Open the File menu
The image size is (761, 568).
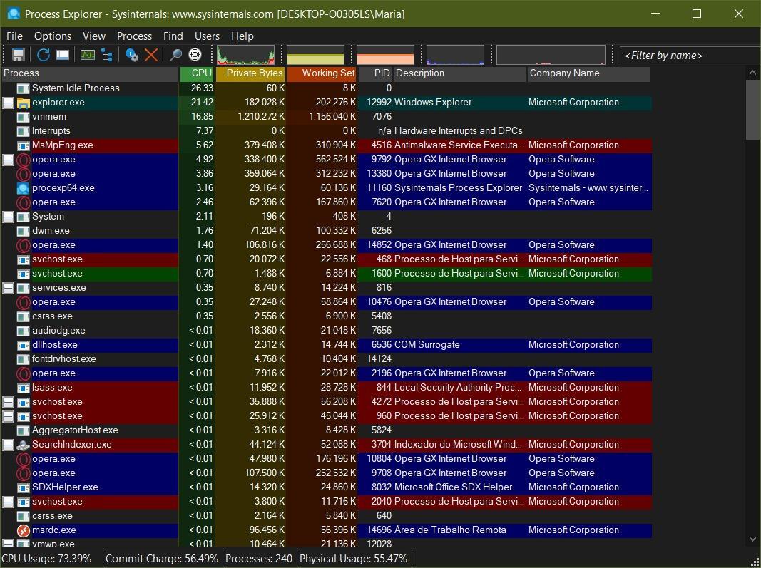14,36
